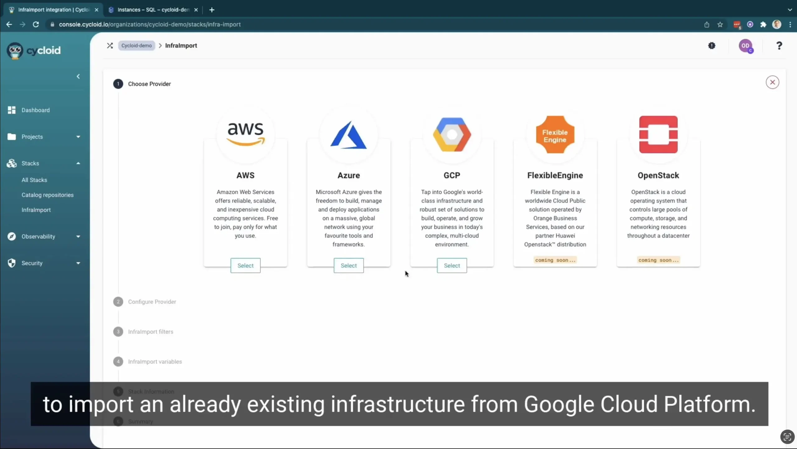Click the Flexible Engine orange logo
The height and width of the screenshot is (449, 797).
[555, 135]
